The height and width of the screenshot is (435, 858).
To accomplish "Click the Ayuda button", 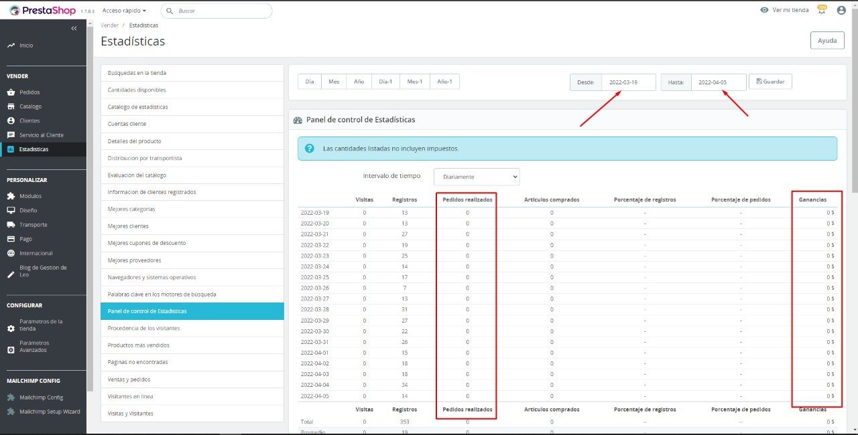I will pyautogui.click(x=827, y=40).
